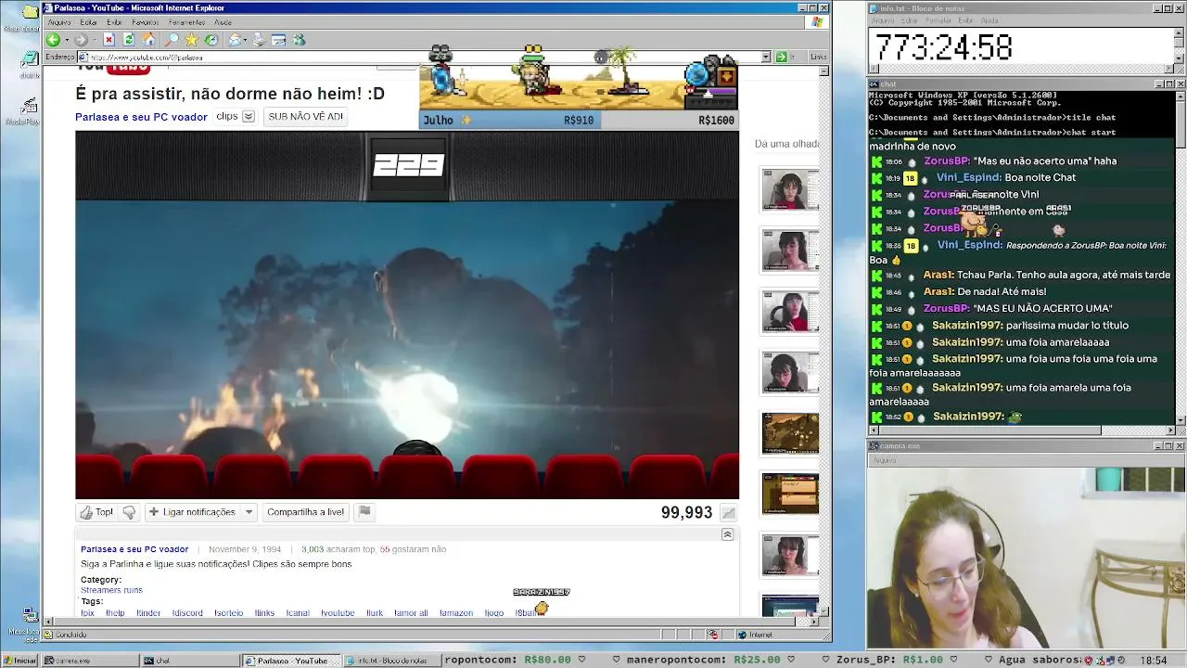Open the Mail envelope toolbar icon
This screenshot has width=1187, height=668.
pyautogui.click(x=236, y=40)
